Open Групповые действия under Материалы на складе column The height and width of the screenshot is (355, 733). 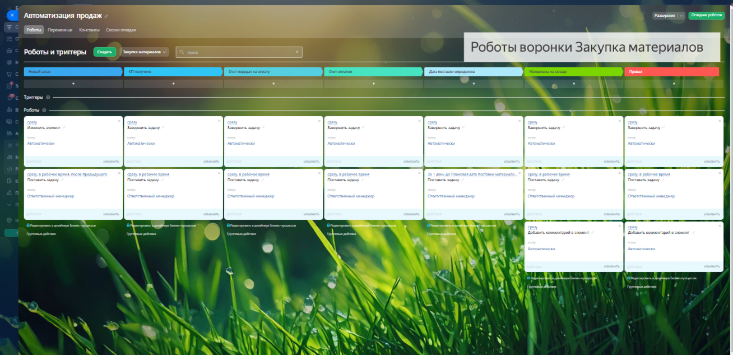tap(541, 287)
